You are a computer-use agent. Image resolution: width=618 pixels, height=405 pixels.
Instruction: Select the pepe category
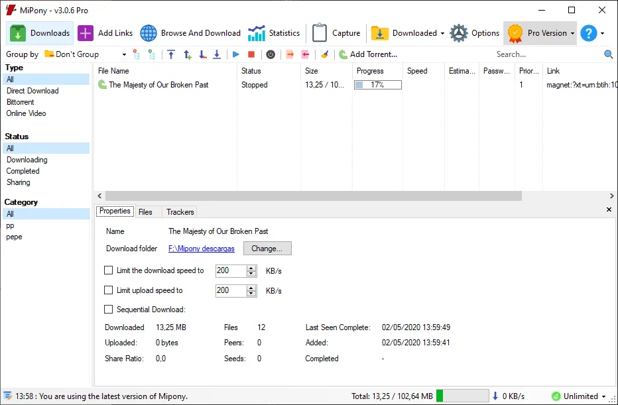(14, 237)
